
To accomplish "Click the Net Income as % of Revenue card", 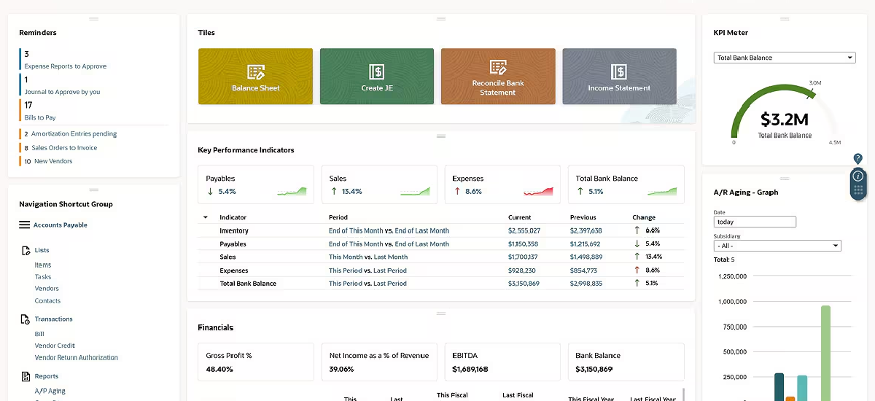I will click(379, 362).
